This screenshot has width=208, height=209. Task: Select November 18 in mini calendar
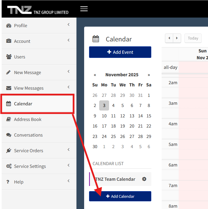click(x=113, y=126)
